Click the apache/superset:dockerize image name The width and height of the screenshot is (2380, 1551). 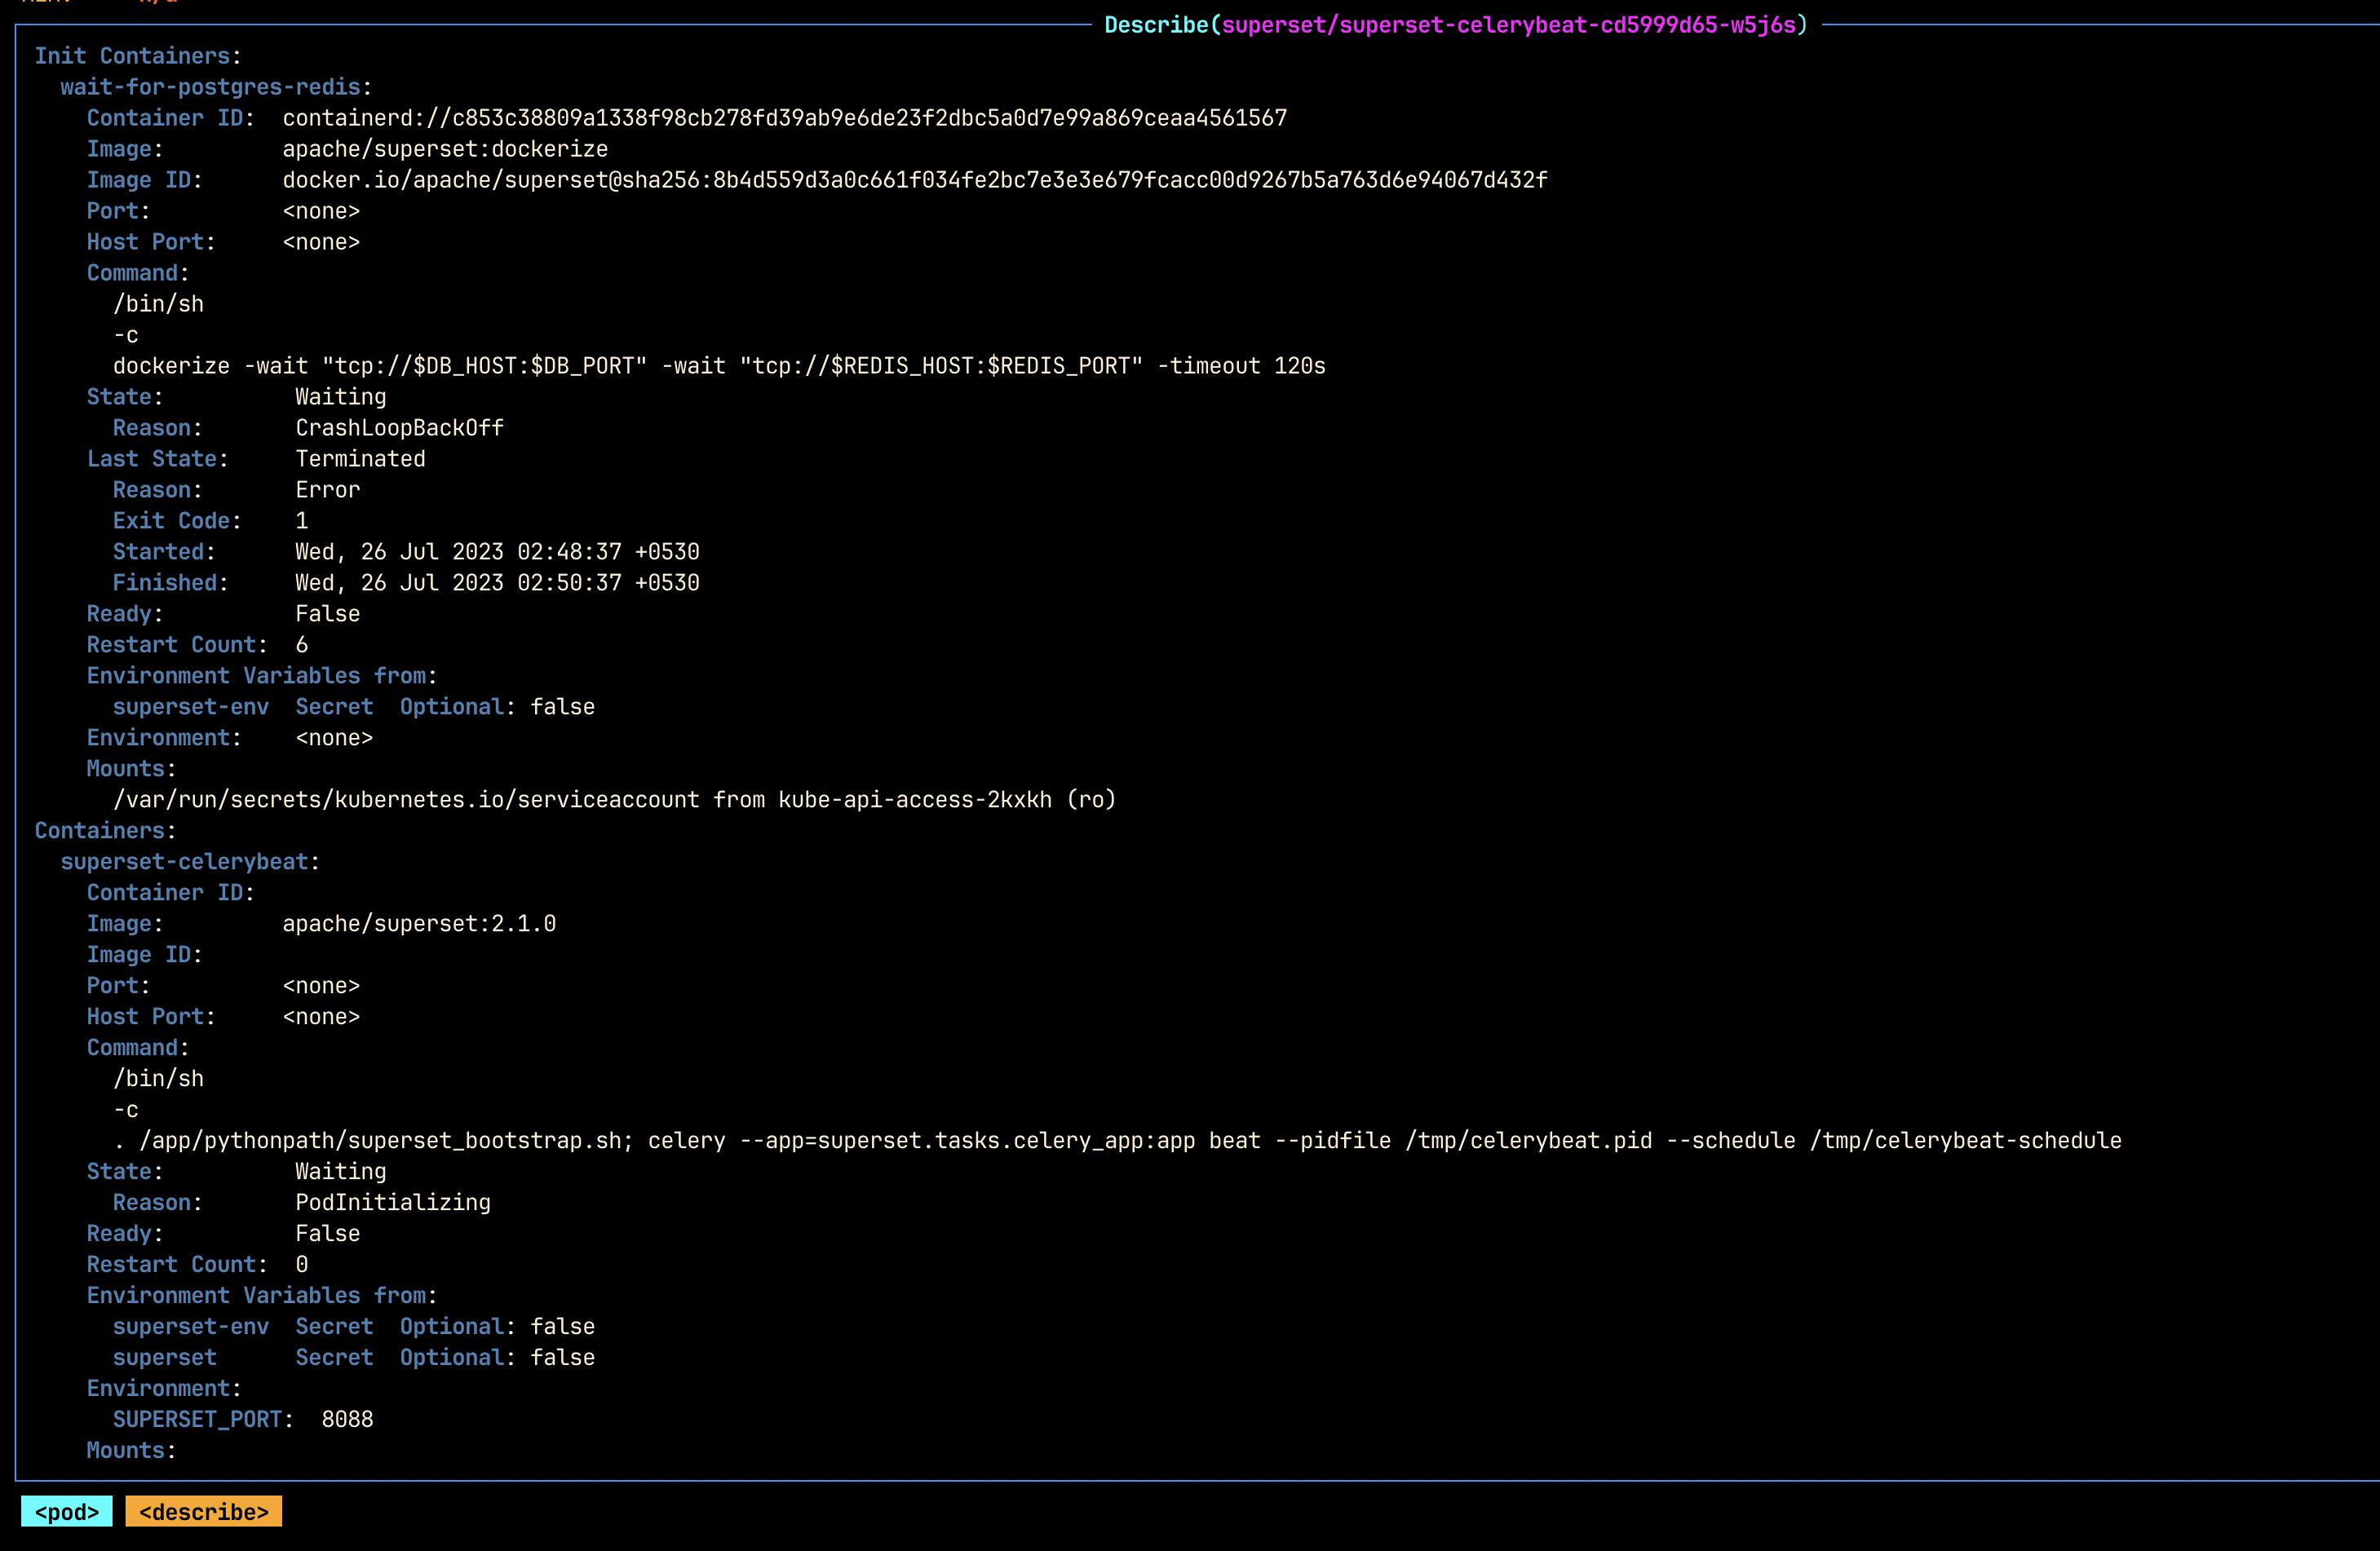444,148
